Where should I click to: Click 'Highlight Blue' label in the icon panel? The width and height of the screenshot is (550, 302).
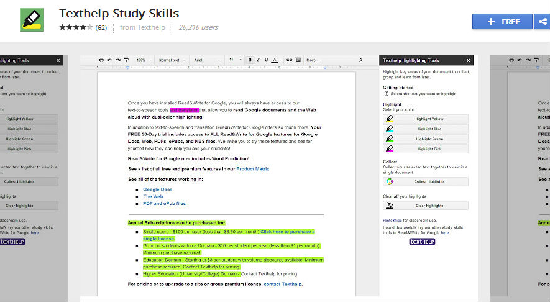tap(429, 129)
